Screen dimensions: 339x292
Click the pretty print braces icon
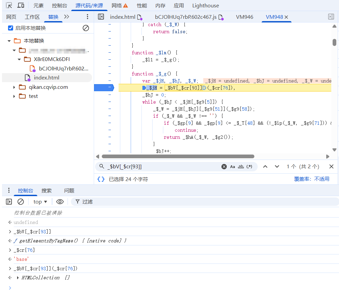(101, 179)
